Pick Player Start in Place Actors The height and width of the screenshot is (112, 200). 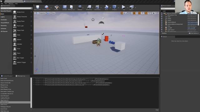(x=22, y=30)
